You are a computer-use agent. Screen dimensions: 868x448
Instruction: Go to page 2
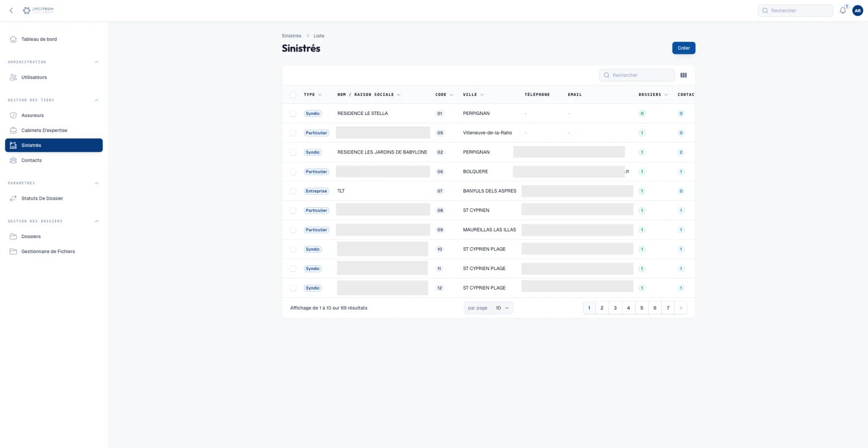pyautogui.click(x=602, y=308)
